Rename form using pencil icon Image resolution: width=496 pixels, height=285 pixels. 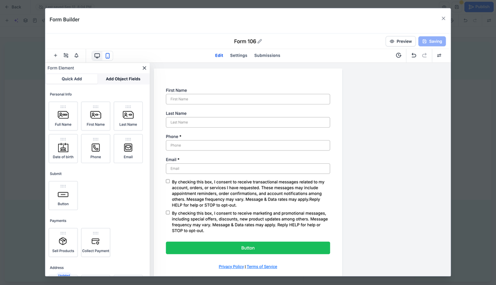click(260, 41)
